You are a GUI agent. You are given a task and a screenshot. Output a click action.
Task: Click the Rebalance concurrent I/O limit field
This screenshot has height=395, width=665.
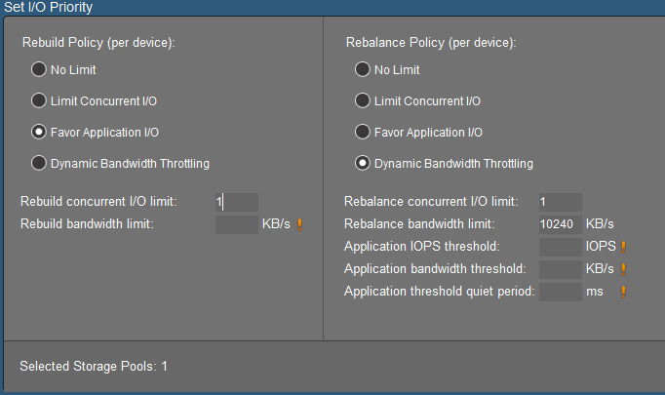pos(561,202)
